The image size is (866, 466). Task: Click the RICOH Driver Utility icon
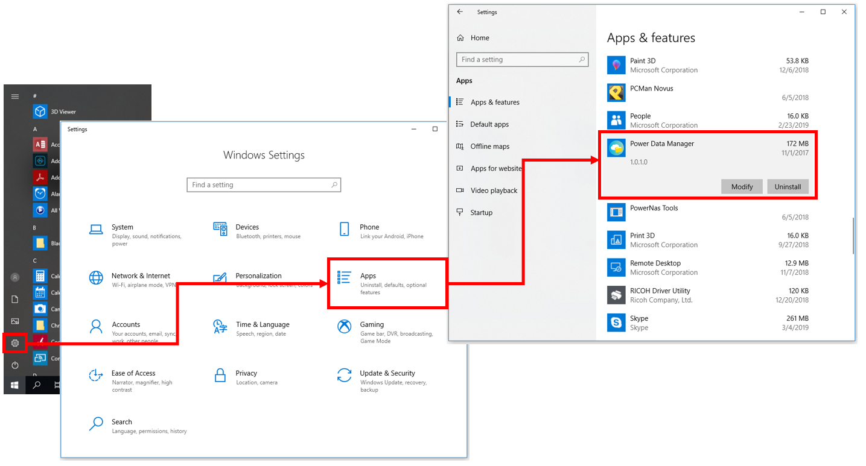(616, 295)
